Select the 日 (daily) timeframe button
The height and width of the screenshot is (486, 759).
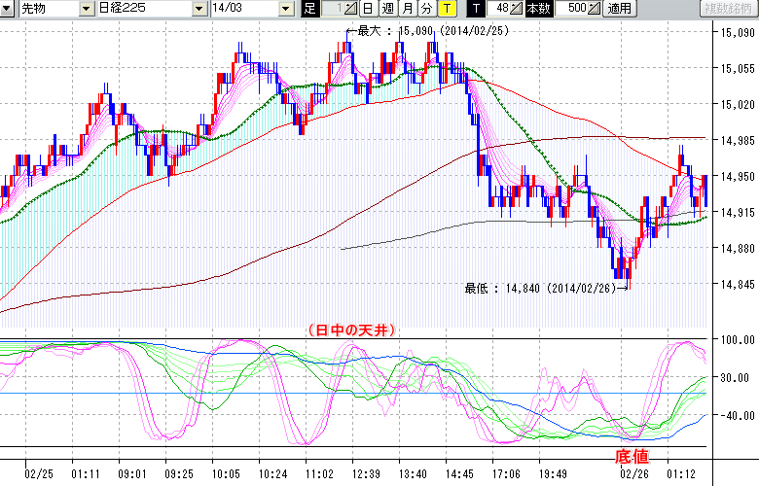click(368, 9)
